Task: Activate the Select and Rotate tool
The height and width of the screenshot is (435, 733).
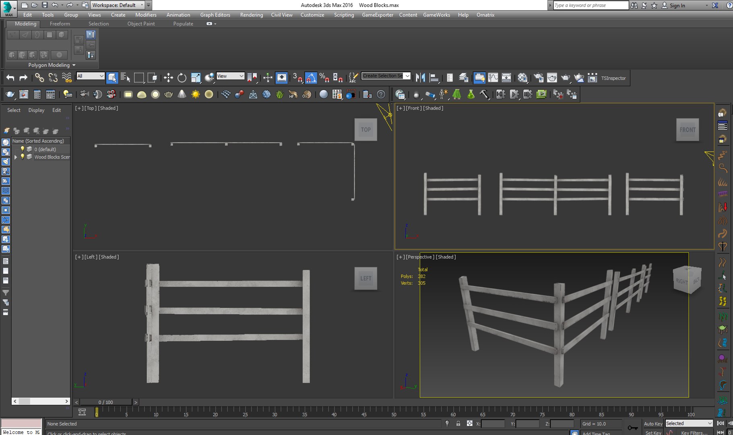Action: (x=182, y=78)
